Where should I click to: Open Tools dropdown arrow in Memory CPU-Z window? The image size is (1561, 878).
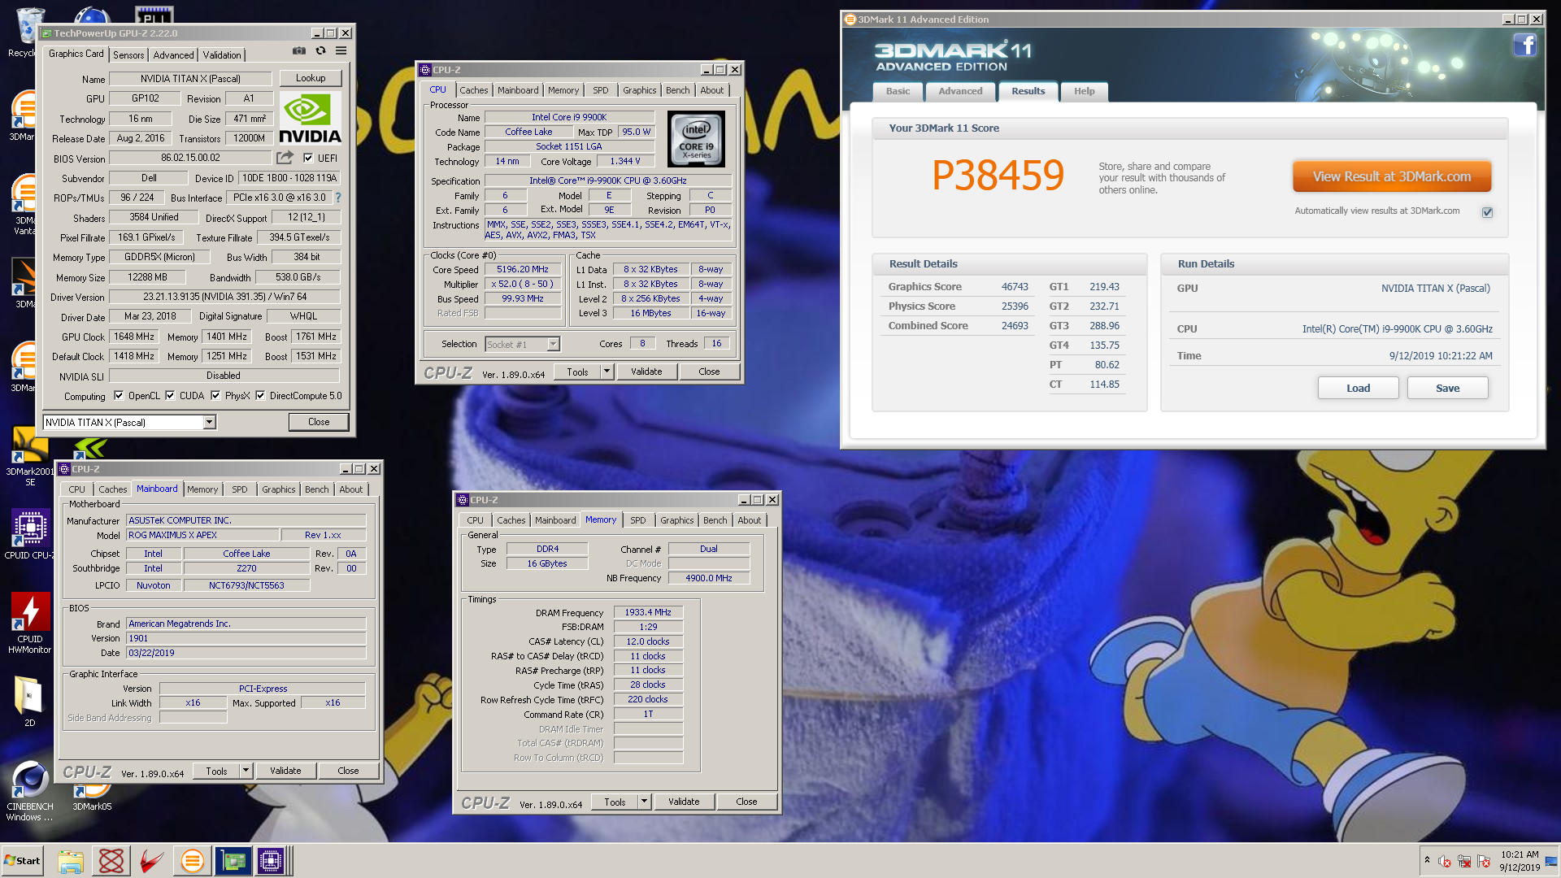[644, 802]
